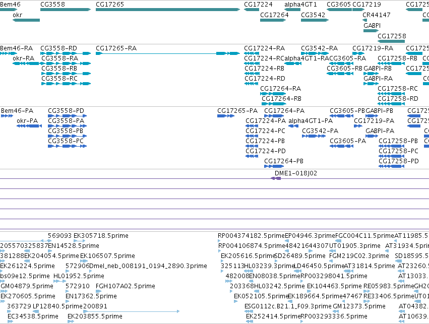Viewport: 429px width, 324px height.
Task: Open protein GABPI-PA label
Action: click(x=380, y=131)
